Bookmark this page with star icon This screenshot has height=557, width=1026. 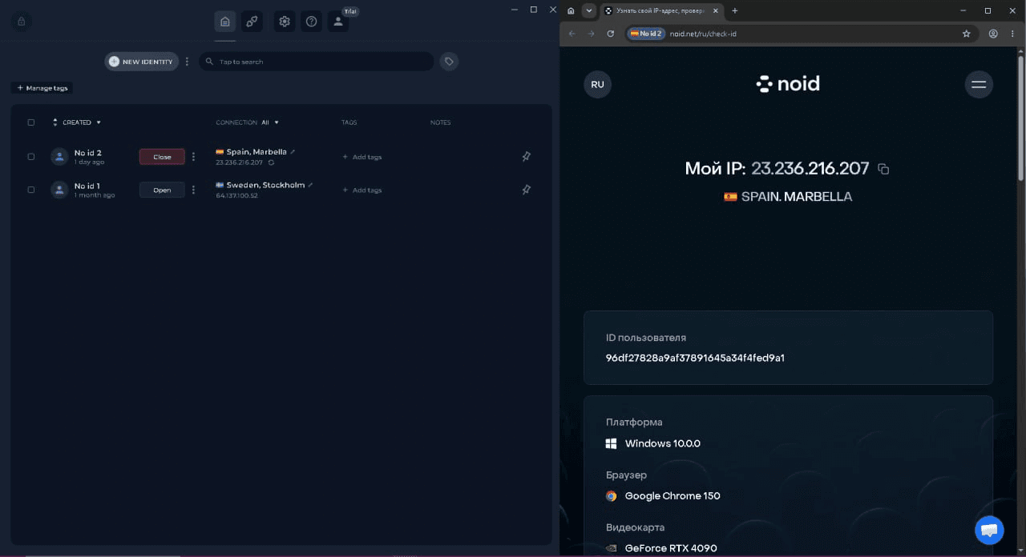coord(966,34)
